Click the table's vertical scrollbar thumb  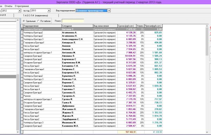point(207,41)
